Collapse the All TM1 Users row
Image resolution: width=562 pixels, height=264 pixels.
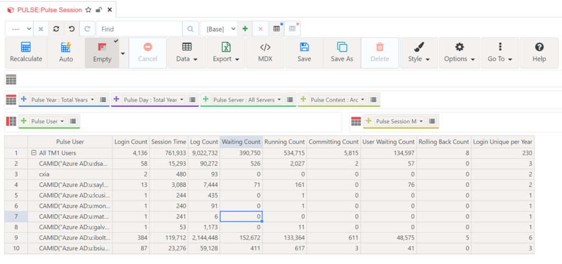[x=34, y=154]
